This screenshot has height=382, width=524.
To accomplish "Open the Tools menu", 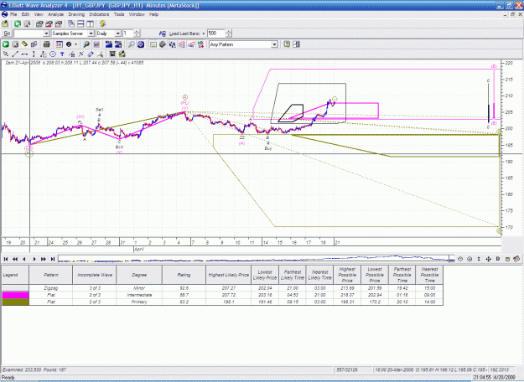I will click(119, 14).
